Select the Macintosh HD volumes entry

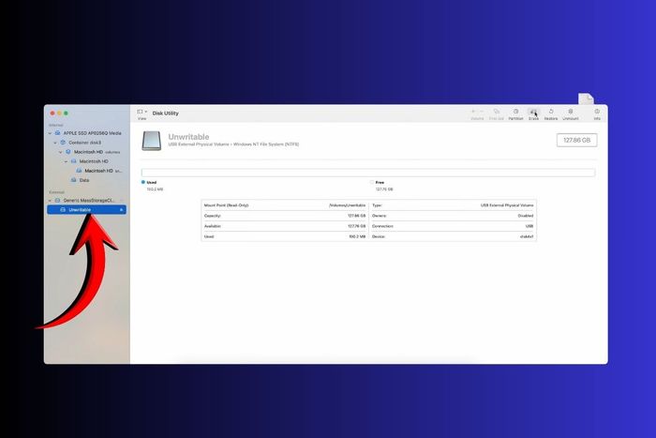pos(97,152)
